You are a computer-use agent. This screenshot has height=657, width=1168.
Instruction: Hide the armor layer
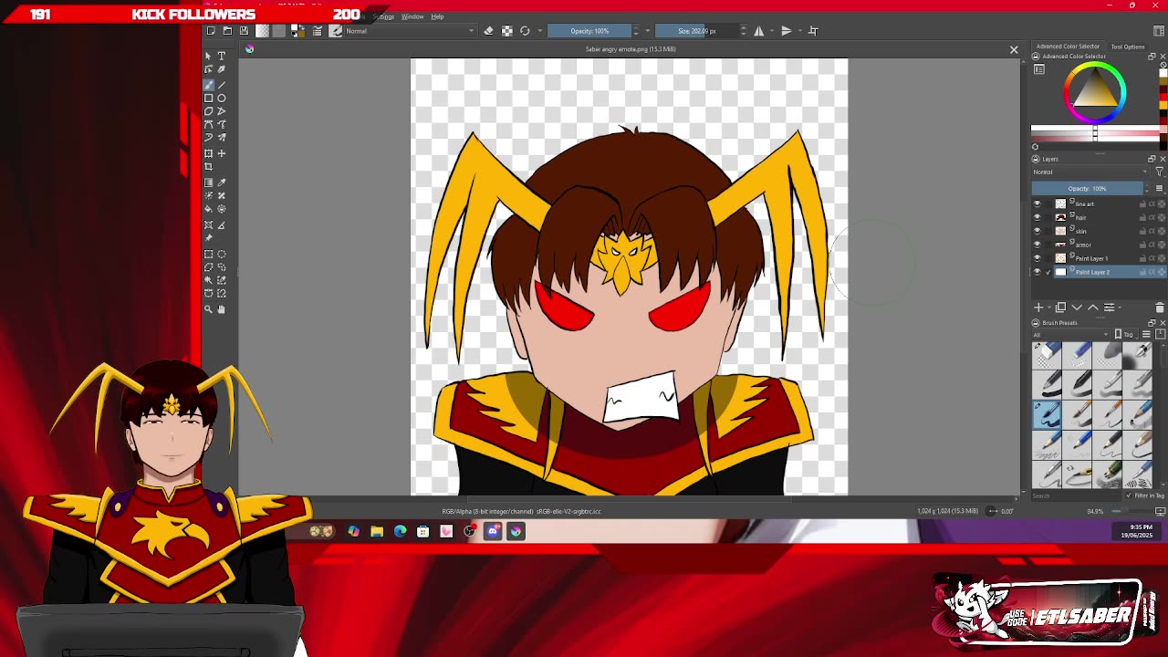pyautogui.click(x=1037, y=245)
